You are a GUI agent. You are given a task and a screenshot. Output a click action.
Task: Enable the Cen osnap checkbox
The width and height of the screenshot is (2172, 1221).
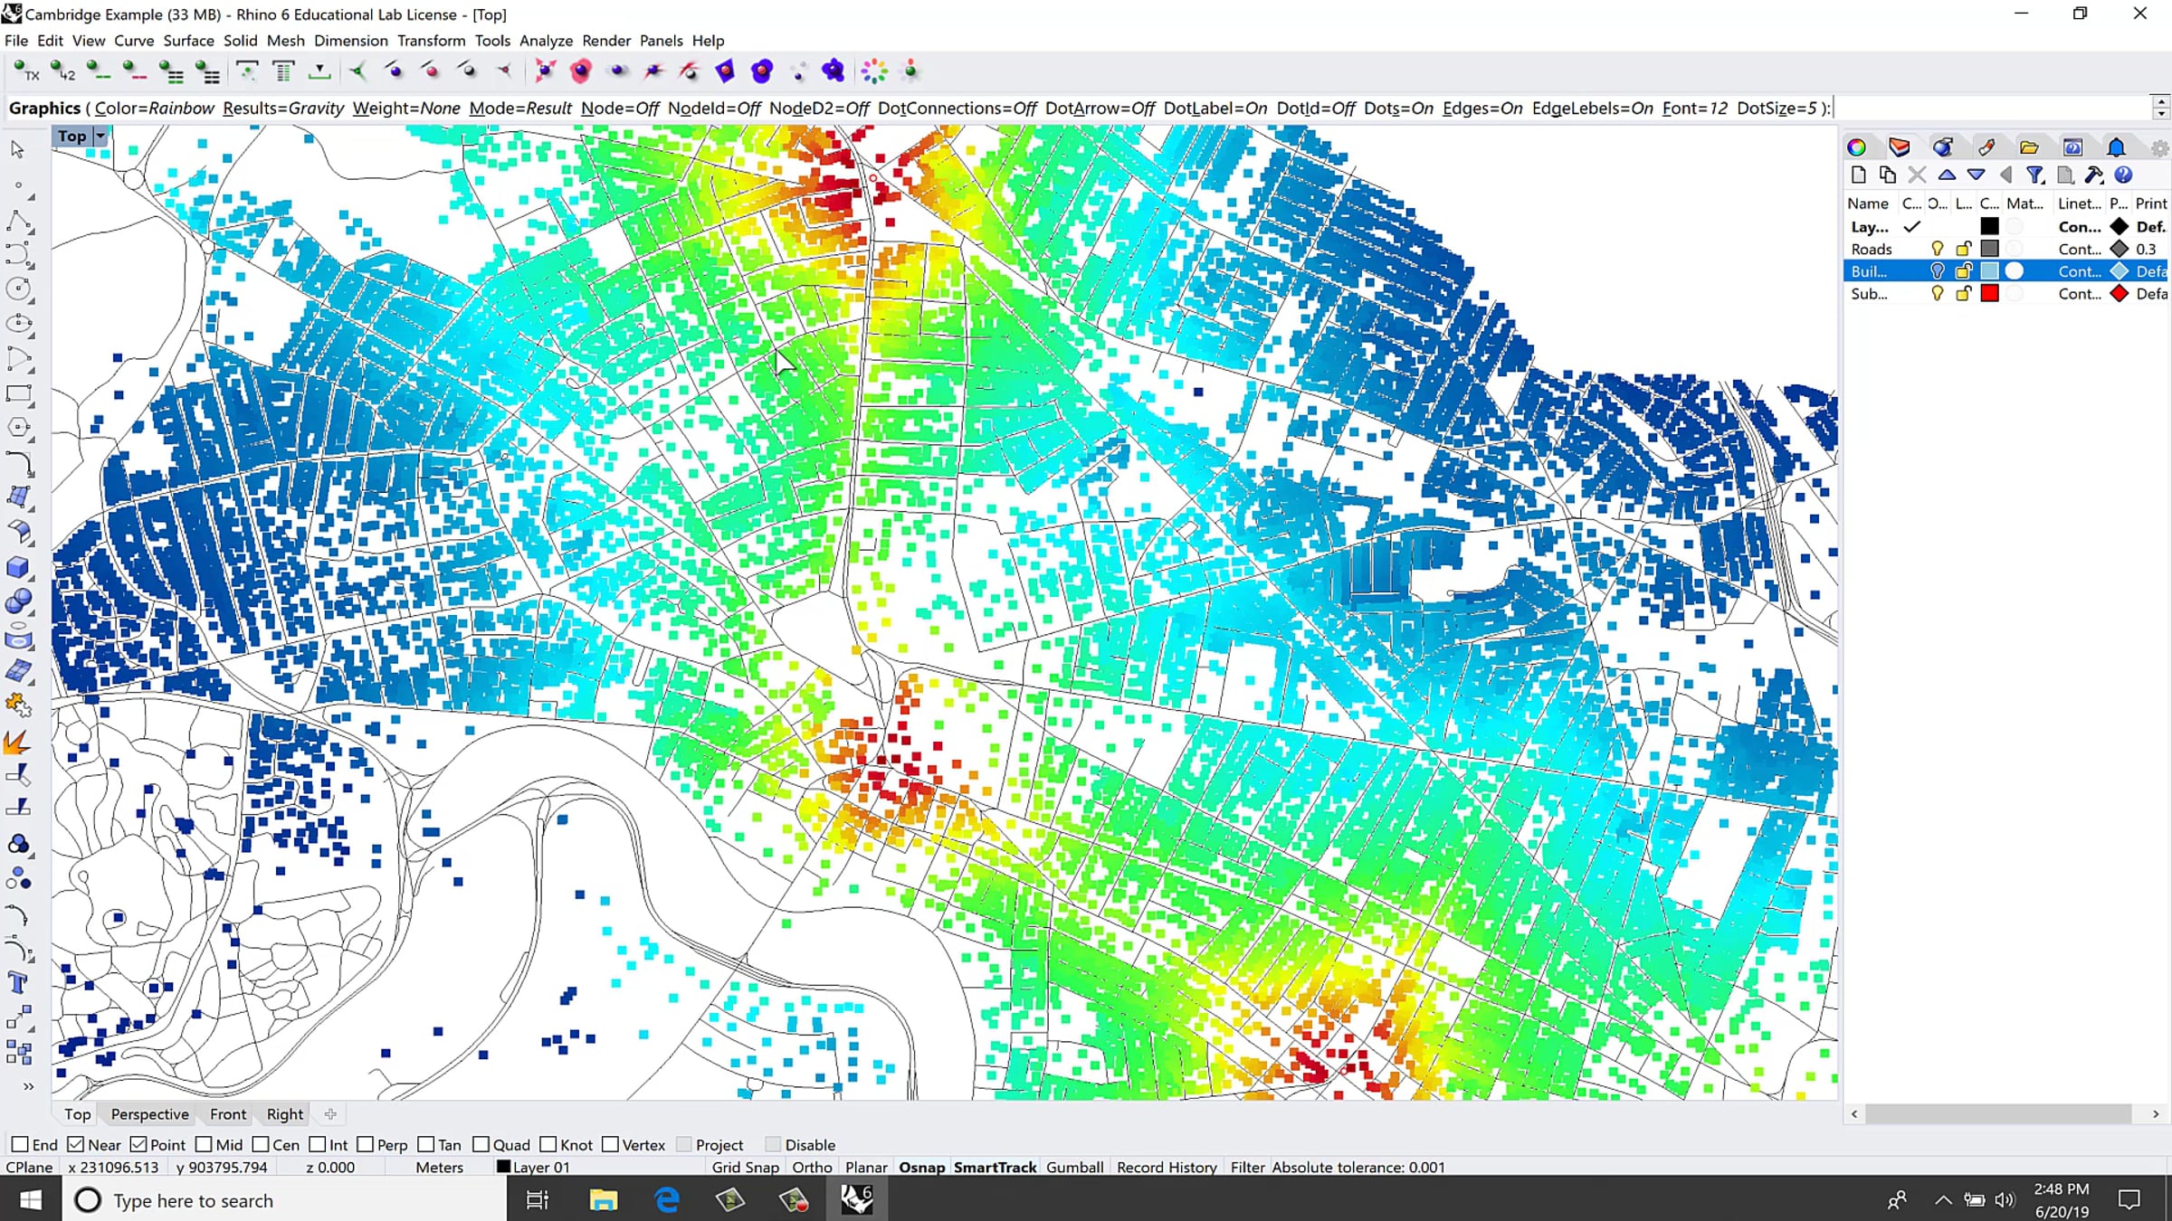261,1144
